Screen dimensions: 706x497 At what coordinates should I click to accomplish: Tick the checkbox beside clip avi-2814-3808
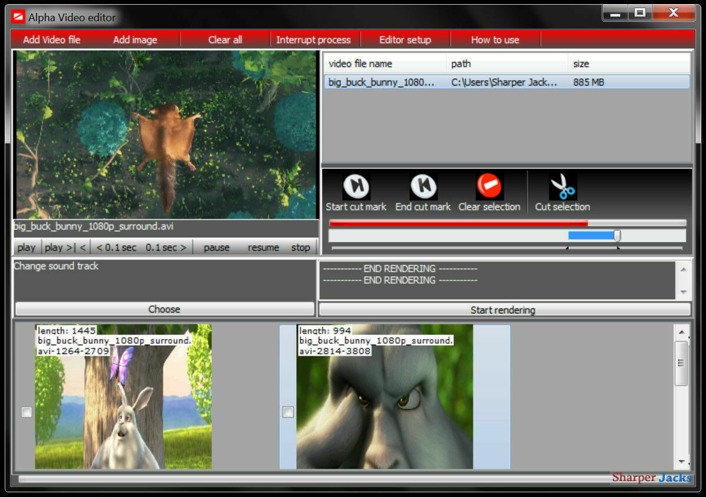click(288, 412)
